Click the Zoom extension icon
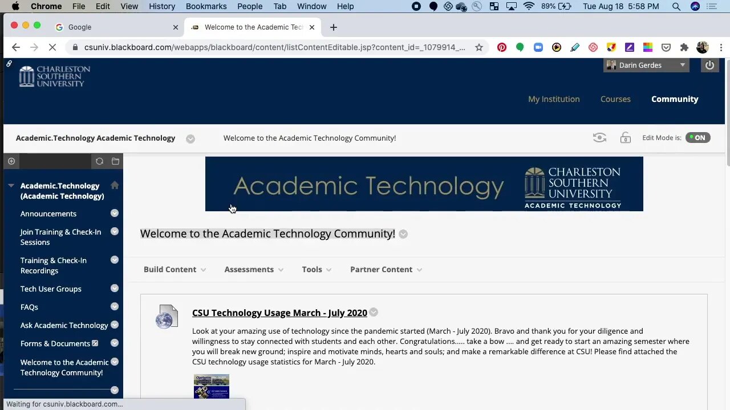Image resolution: width=730 pixels, height=410 pixels. tap(538, 47)
